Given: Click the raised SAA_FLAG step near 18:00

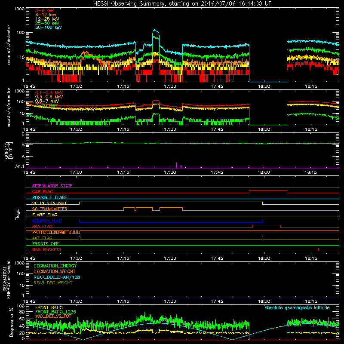Looking at the screenshot, I should point(266,225).
